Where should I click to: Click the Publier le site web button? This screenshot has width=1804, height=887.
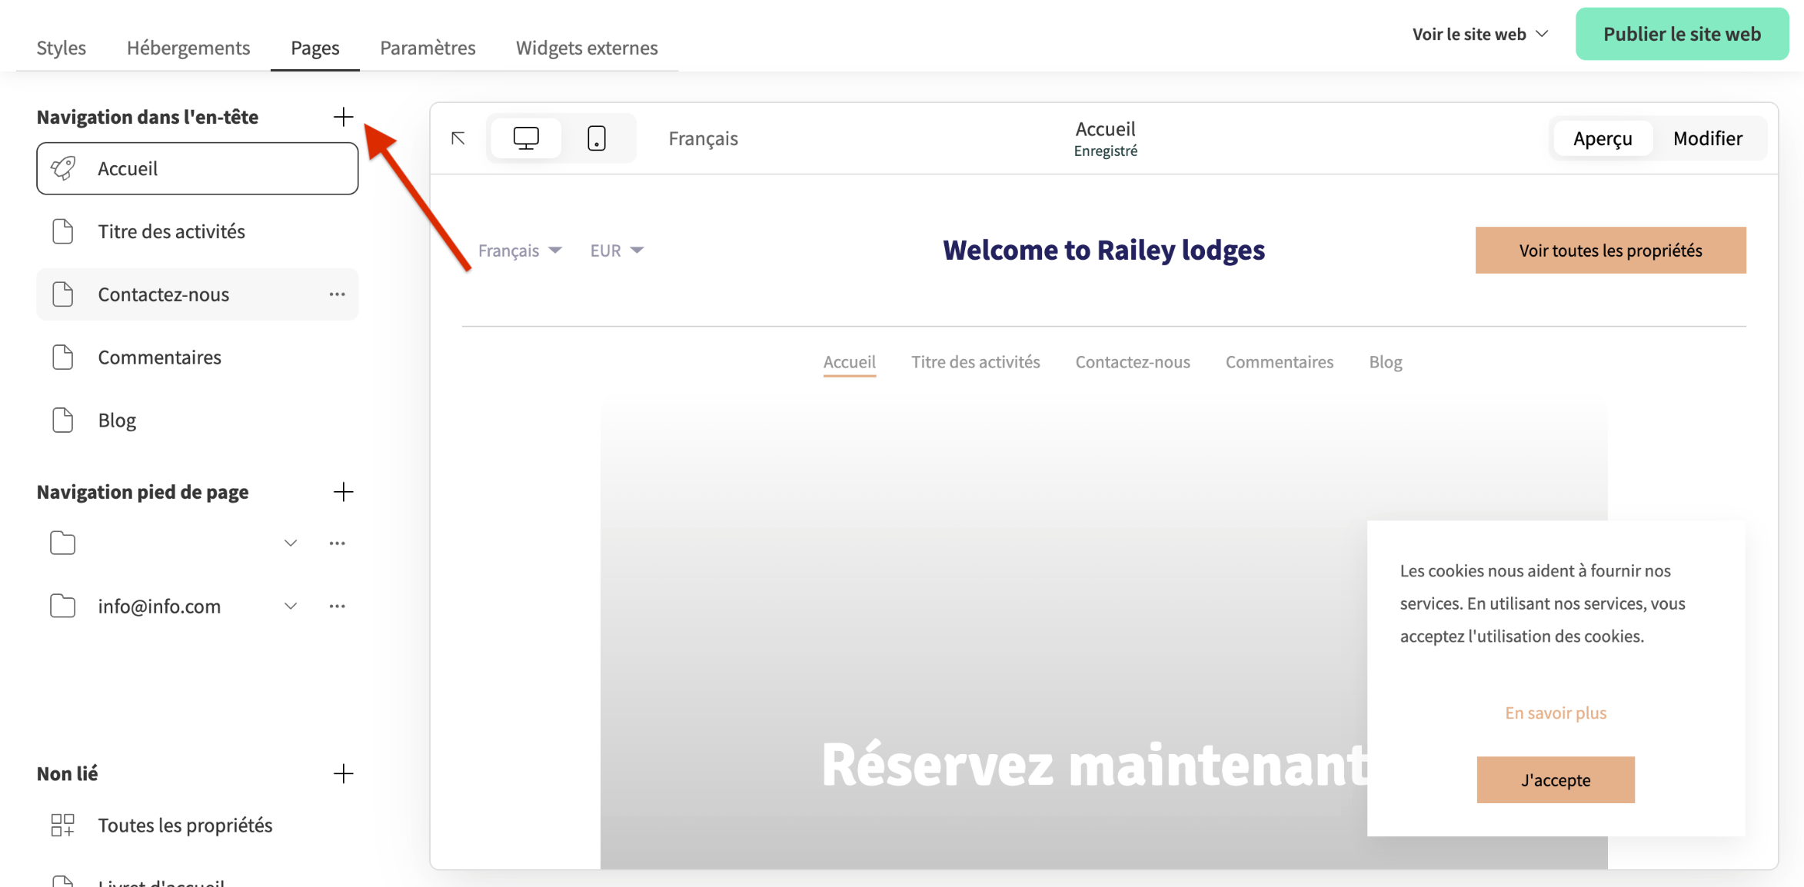coord(1683,33)
